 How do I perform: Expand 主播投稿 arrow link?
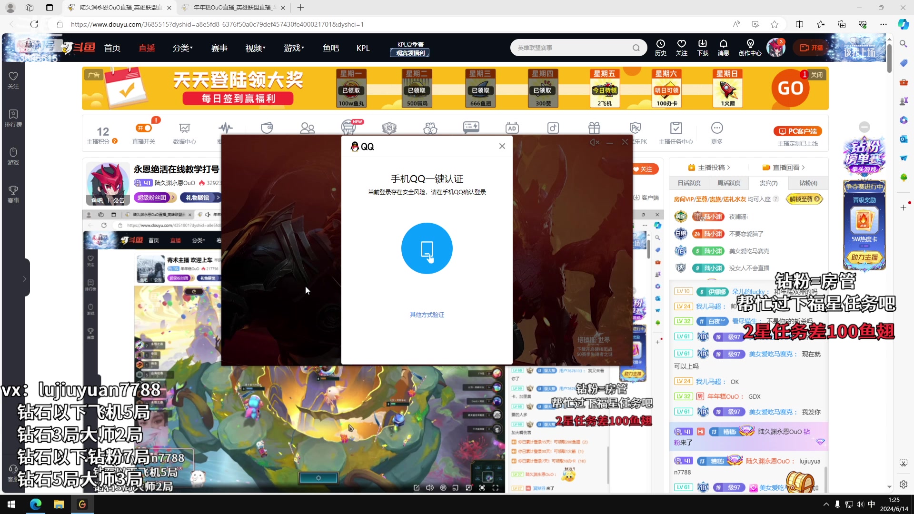(709, 168)
